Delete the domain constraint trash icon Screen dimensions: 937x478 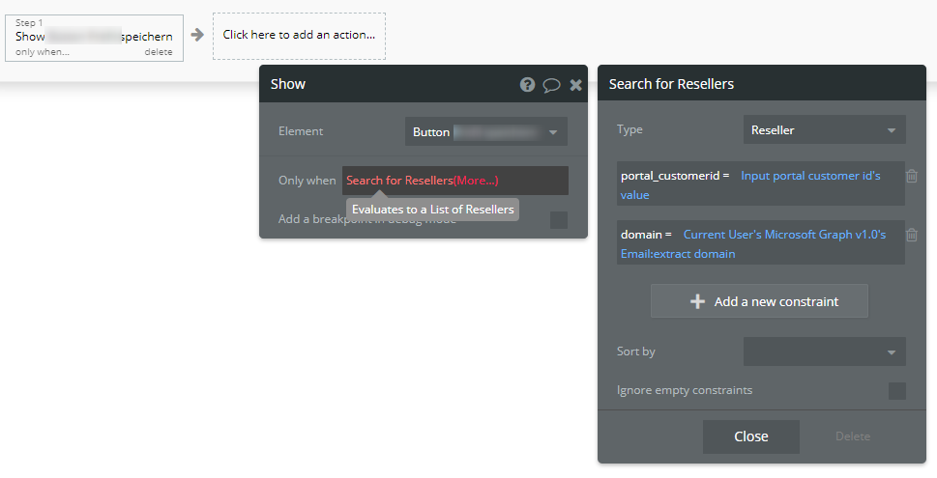click(x=912, y=235)
